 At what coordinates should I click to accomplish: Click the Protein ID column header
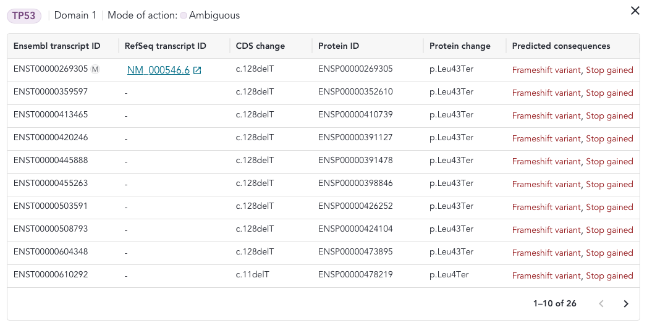click(339, 46)
